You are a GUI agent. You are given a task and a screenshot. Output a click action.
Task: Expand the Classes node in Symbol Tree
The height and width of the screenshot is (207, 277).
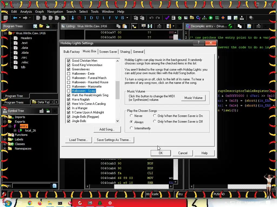[5, 144]
